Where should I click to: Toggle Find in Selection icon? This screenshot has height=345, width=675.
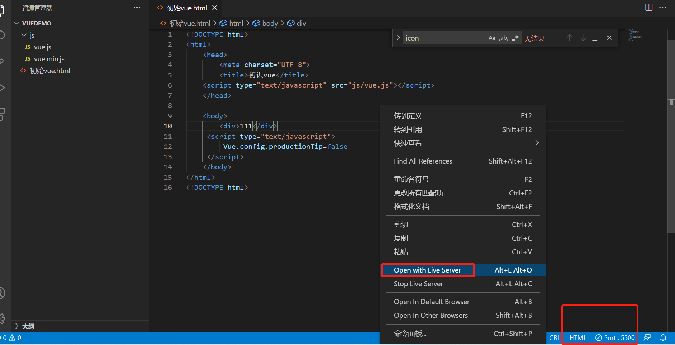(x=596, y=38)
